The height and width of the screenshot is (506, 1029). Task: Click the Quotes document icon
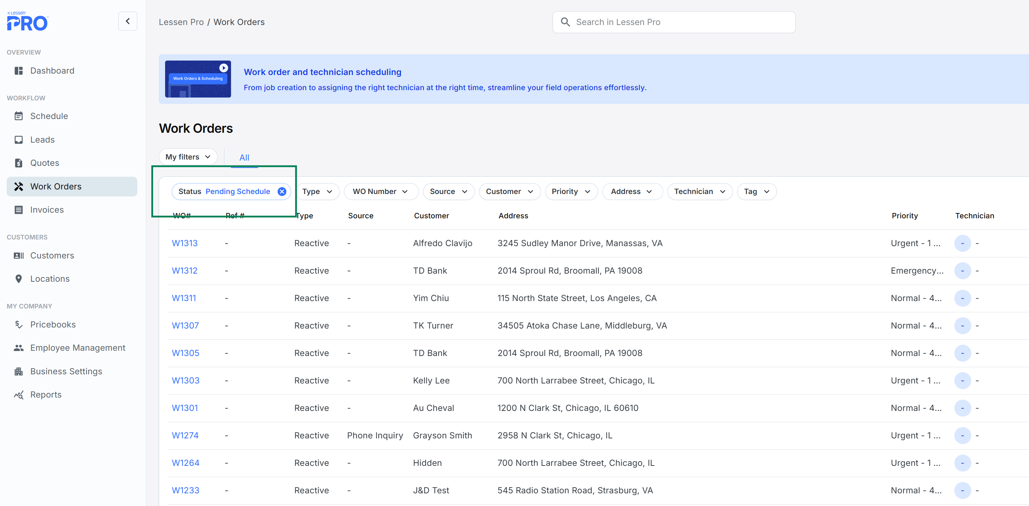point(18,163)
